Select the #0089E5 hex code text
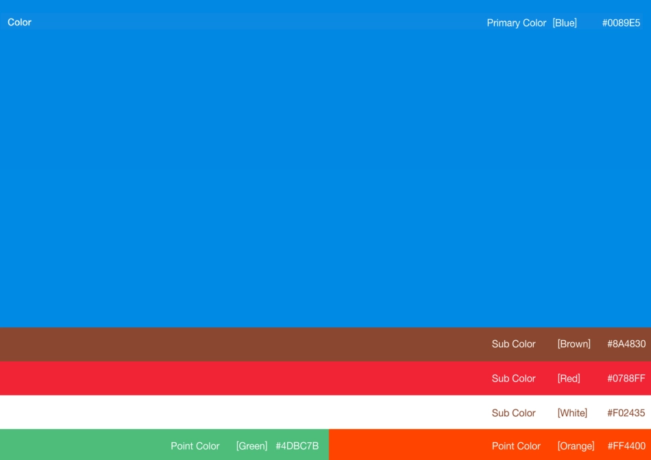Viewport: 651px width, 460px height. pos(621,23)
